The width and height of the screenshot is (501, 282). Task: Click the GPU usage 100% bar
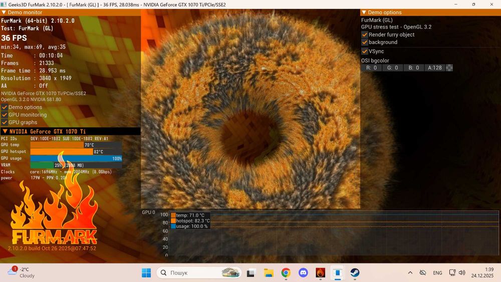coord(76,158)
